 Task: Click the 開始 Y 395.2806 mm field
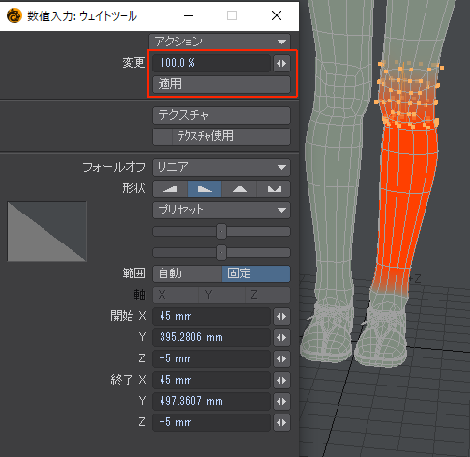[211, 337]
